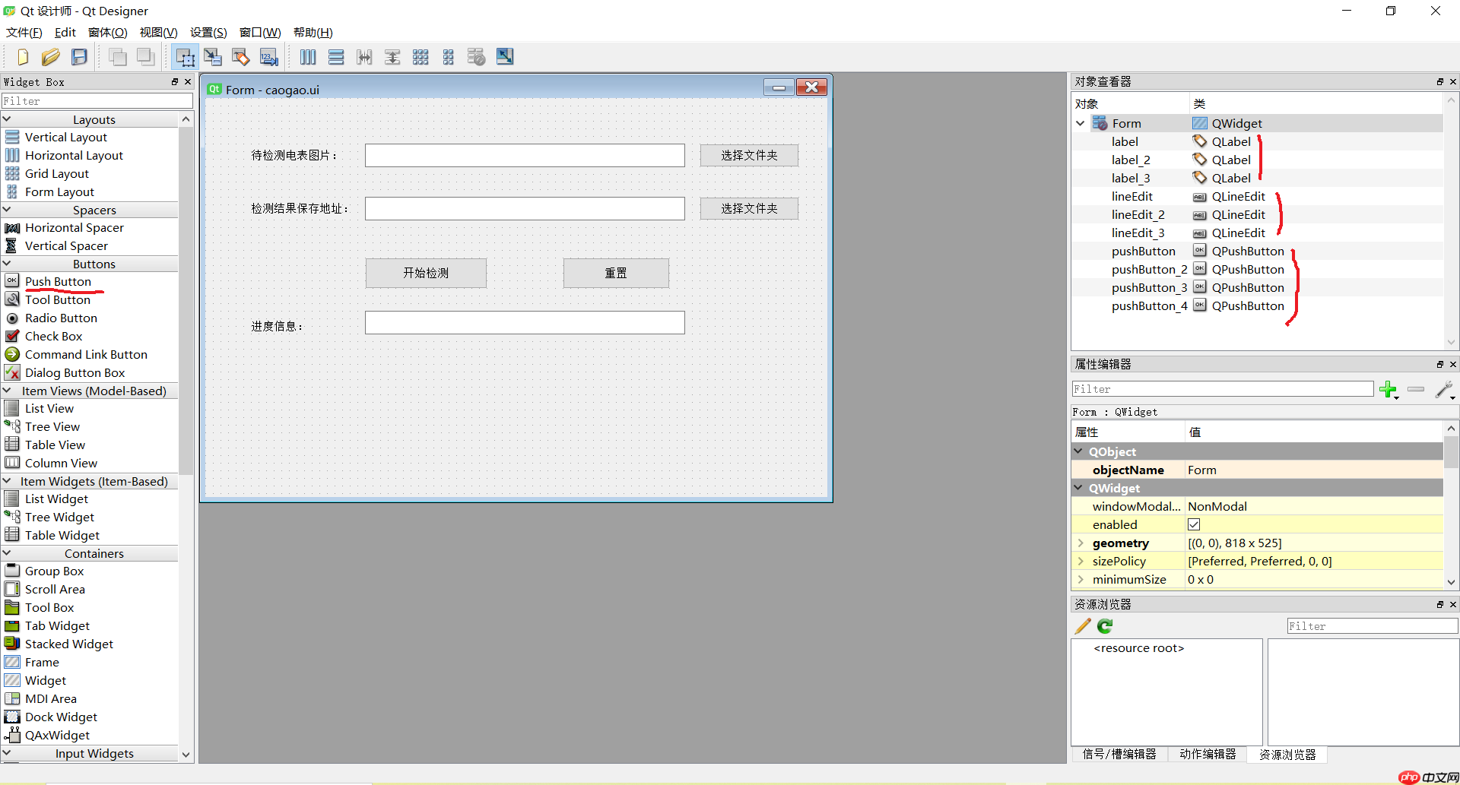
Task: Select Check Box in the Widget Box
Action: (x=53, y=336)
